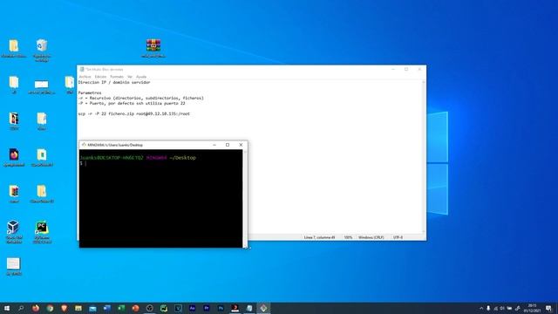The width and height of the screenshot is (558, 314).
Task: Select the Recycle Bin desktop icon
Action: click(42, 51)
